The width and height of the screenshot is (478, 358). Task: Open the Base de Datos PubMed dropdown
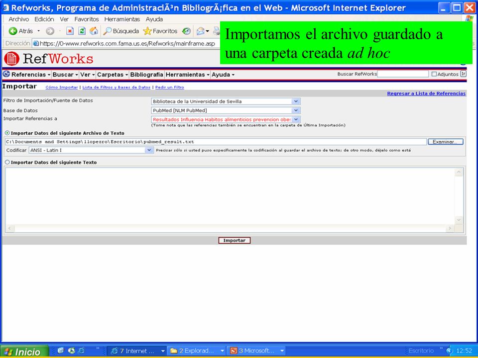(x=226, y=110)
